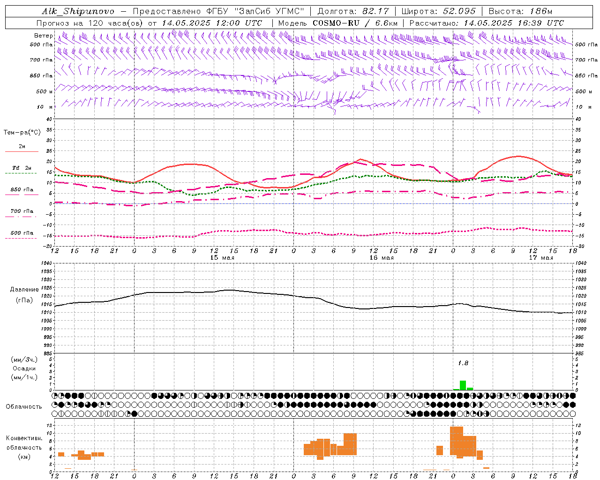The image size is (600, 480).
Task: Click the Облачность cloud cover label
Action: (24, 406)
